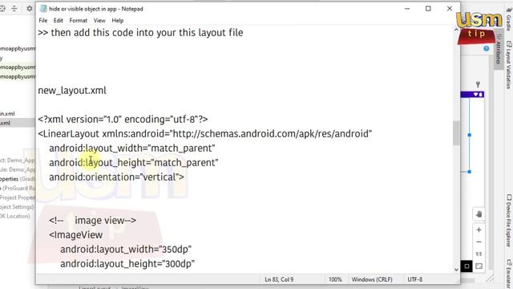Click the 'new_layout.xml' line in Notepad

click(72, 91)
